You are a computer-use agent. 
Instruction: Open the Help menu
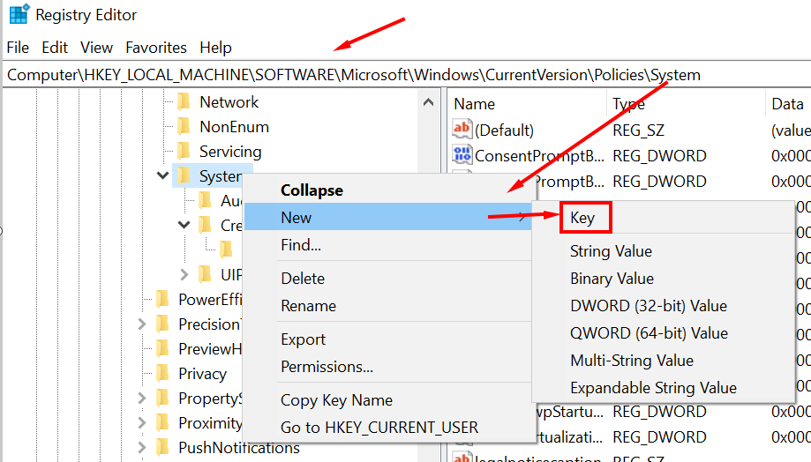click(x=215, y=48)
